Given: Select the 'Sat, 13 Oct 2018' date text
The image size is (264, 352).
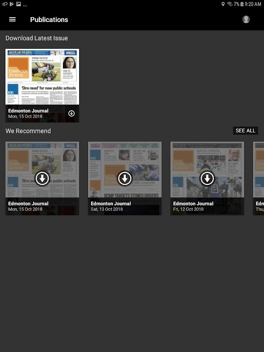Looking at the screenshot, I should tap(106, 209).
